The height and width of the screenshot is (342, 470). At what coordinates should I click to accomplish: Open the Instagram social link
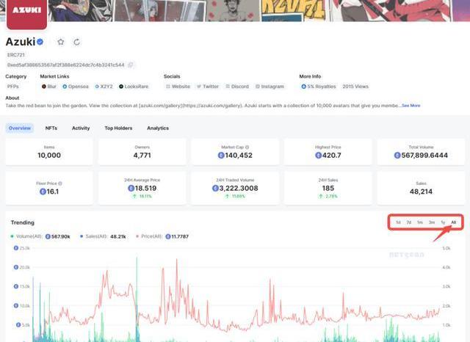[x=270, y=87]
